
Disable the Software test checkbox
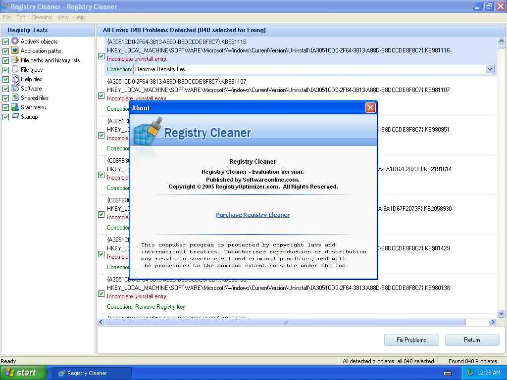[x=6, y=88]
